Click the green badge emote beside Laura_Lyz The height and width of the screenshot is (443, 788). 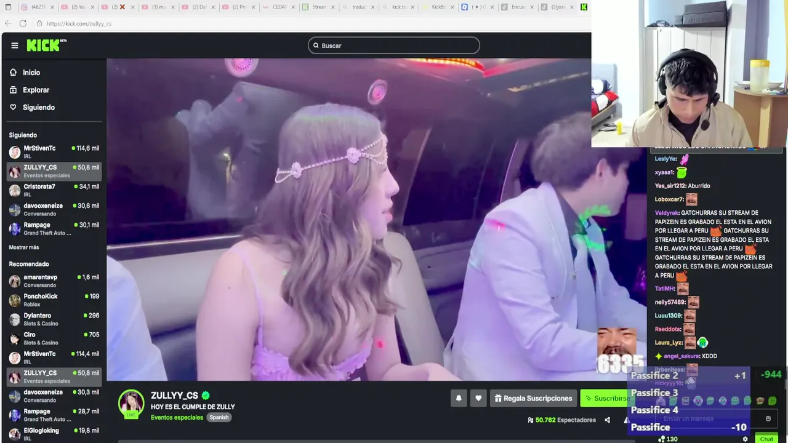point(702,343)
